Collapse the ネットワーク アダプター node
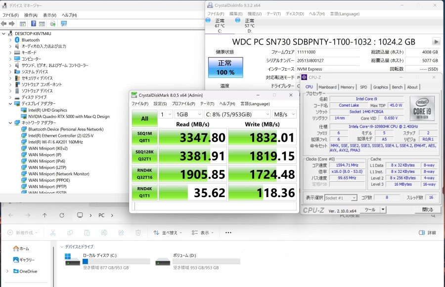Image resolution: width=445 pixels, height=287 pixels. point(10,123)
